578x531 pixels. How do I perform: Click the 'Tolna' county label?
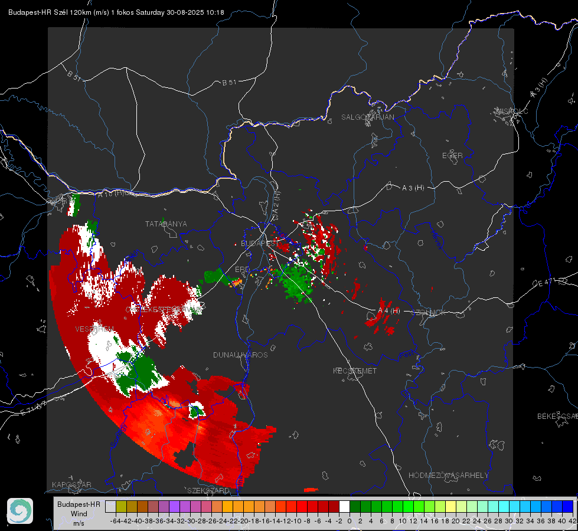[239, 483]
